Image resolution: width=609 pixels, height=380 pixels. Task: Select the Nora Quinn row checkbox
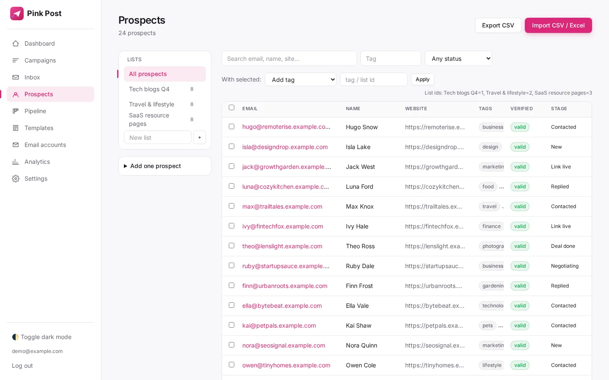click(x=231, y=345)
